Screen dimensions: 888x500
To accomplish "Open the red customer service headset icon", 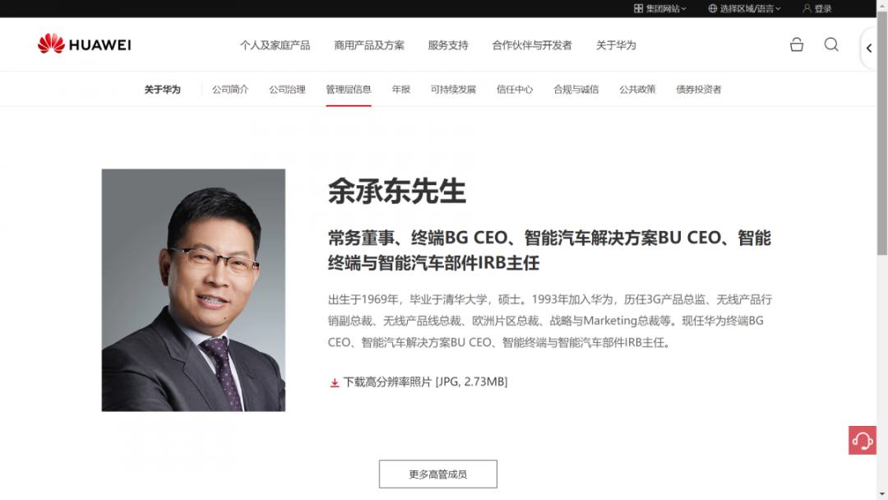I will [x=862, y=440].
